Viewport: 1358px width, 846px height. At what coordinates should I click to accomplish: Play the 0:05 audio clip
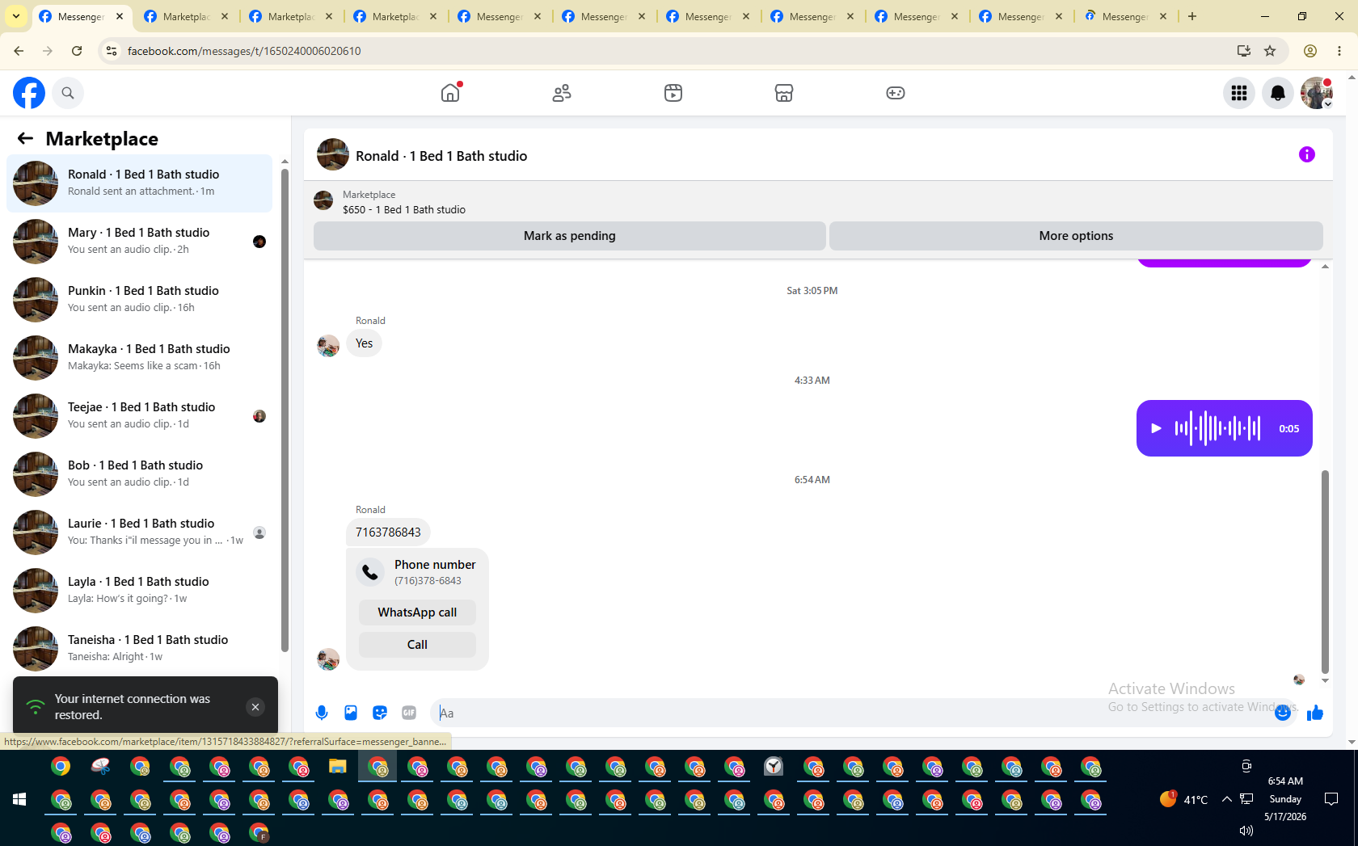[1156, 428]
